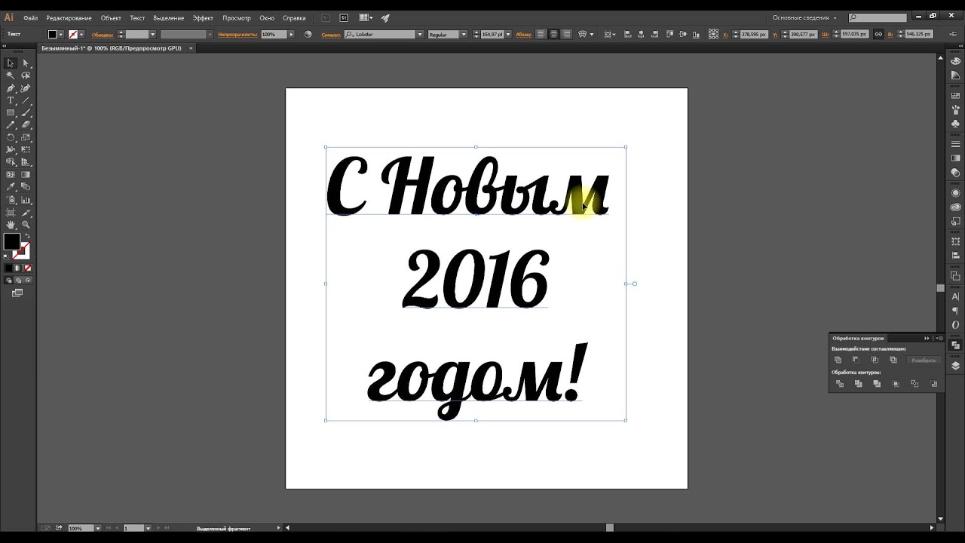Select the Hand tool
The width and height of the screenshot is (965, 543).
pos(11,225)
